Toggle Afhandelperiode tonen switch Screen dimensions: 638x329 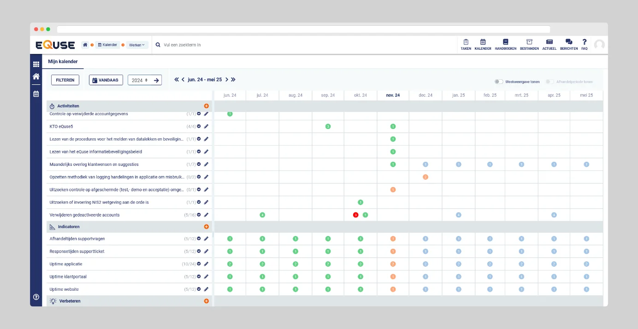[x=549, y=82]
